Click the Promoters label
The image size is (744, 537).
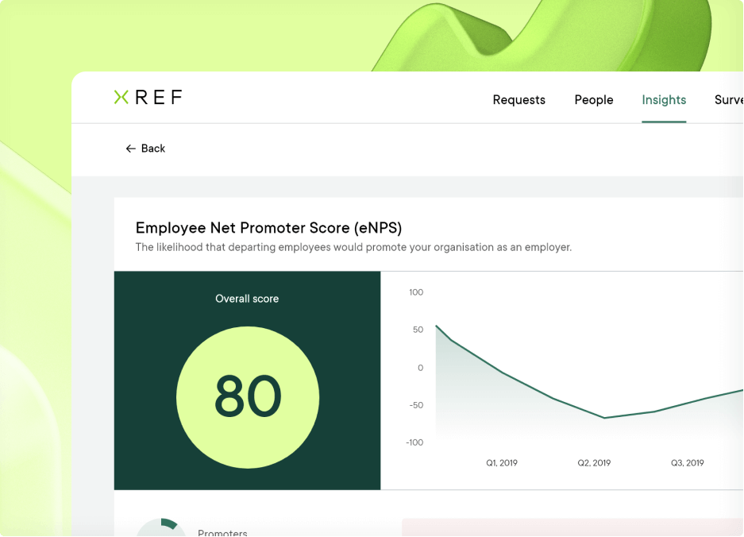click(x=222, y=532)
